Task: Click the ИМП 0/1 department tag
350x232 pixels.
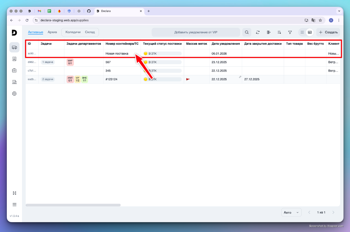Action: tap(70, 79)
